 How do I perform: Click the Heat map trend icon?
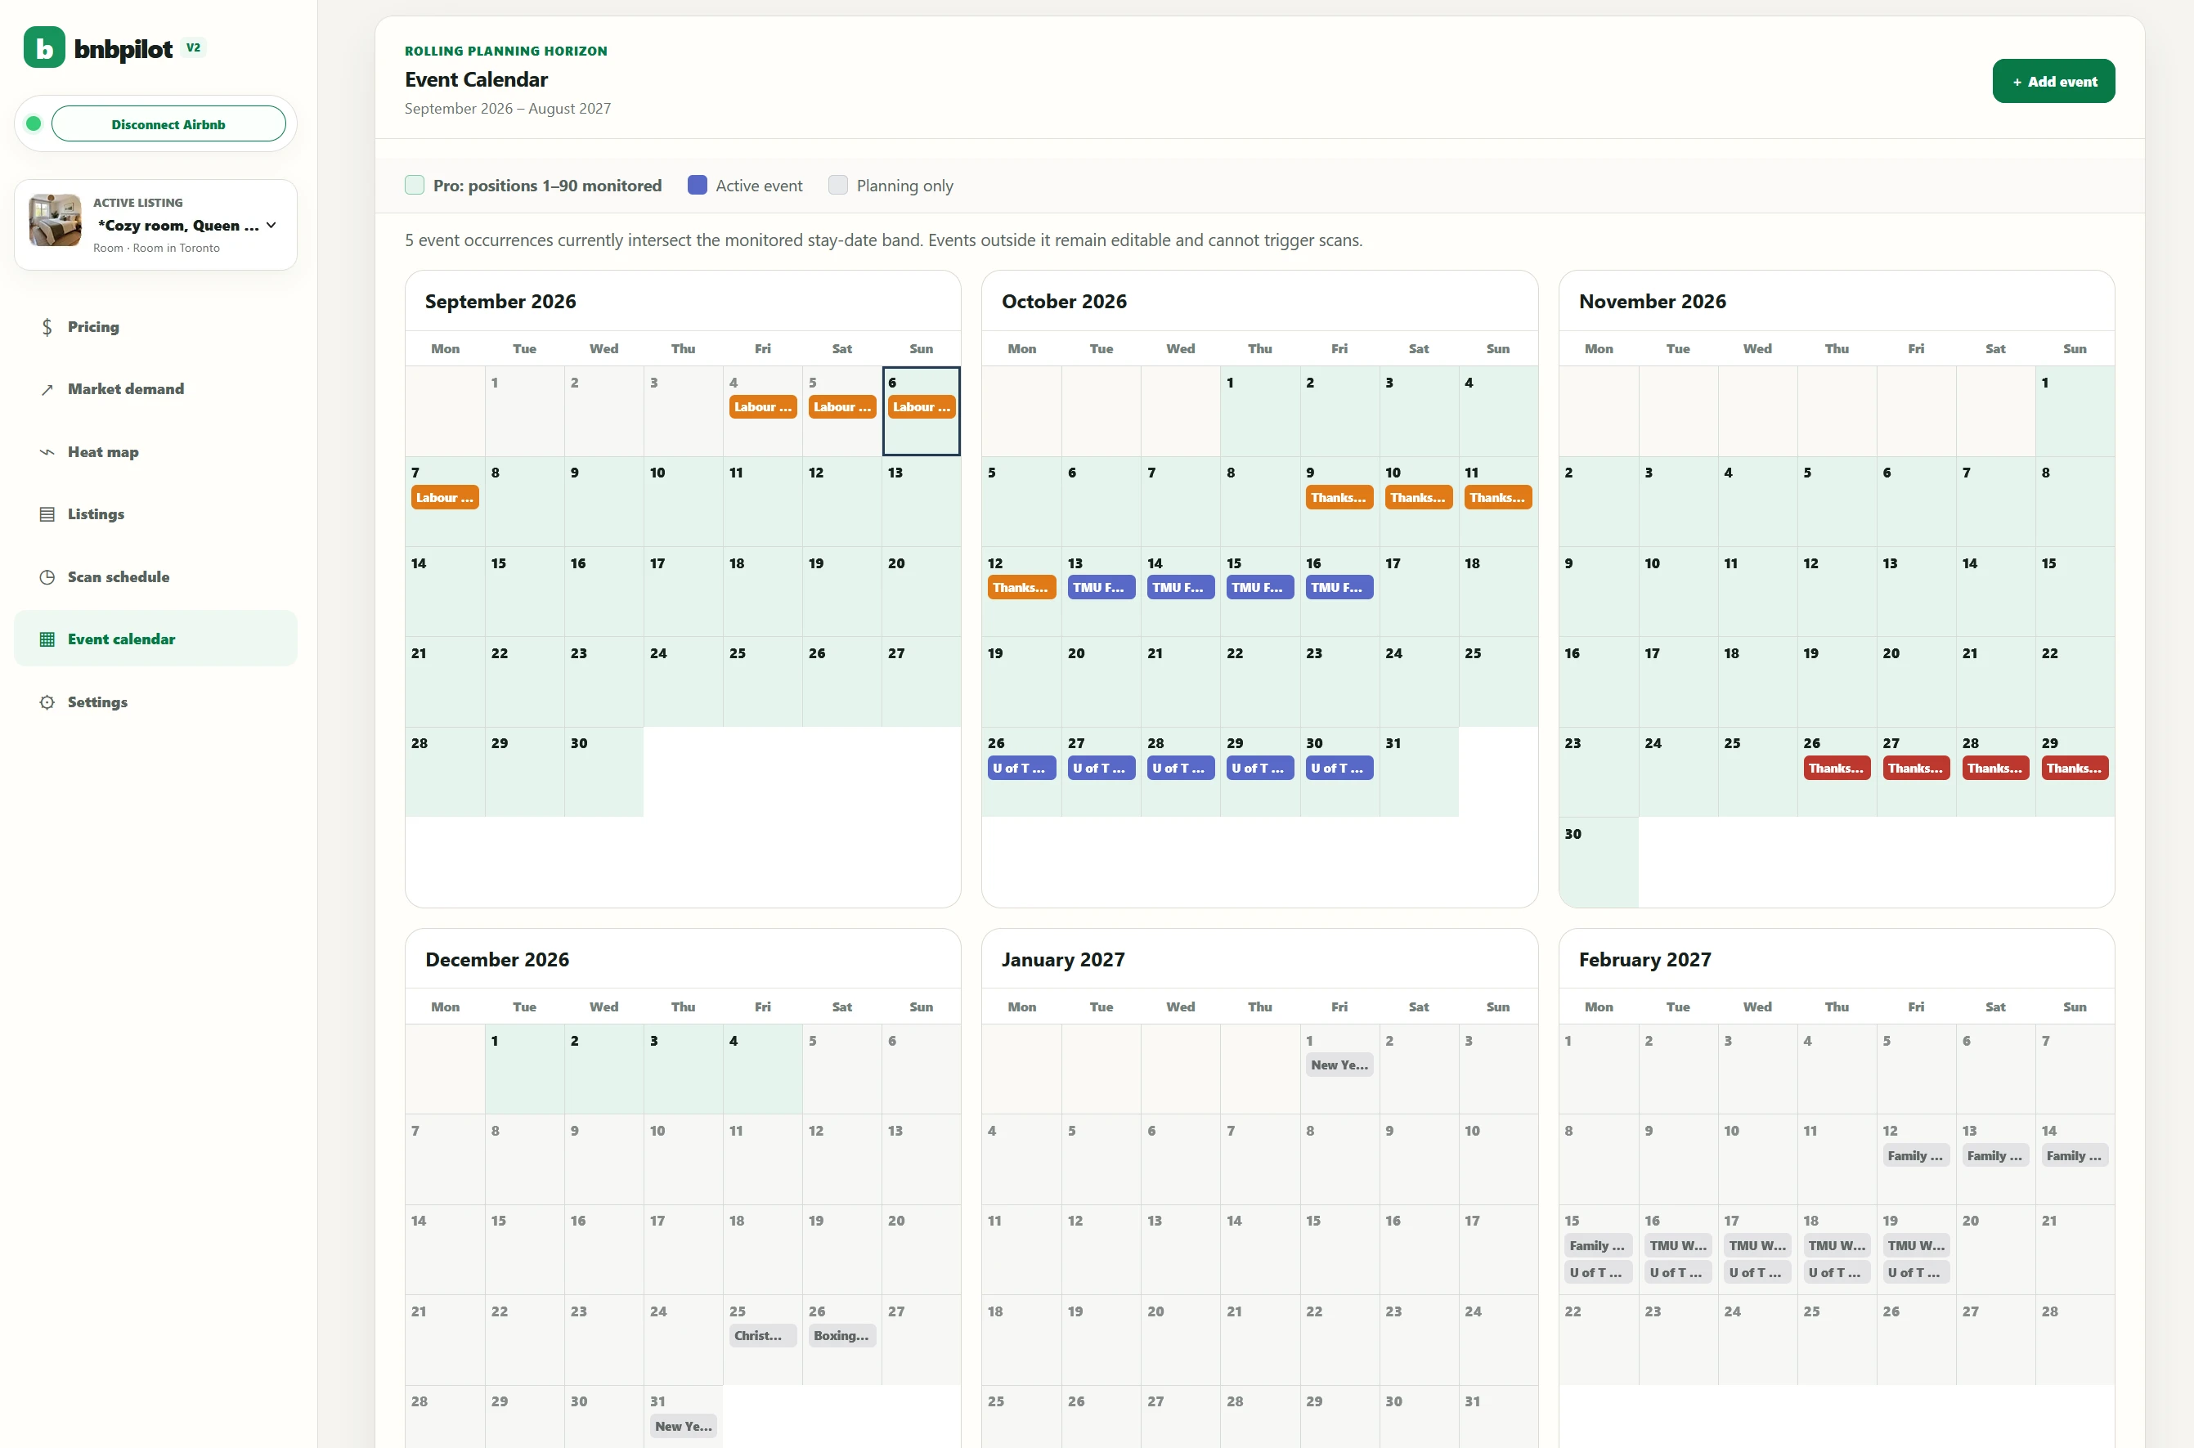point(47,452)
